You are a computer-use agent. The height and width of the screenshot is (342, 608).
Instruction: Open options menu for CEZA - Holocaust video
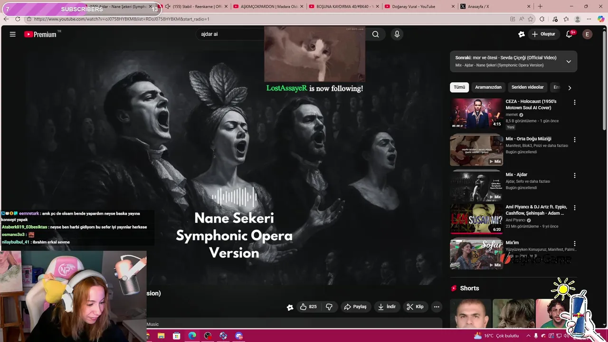coord(574,102)
